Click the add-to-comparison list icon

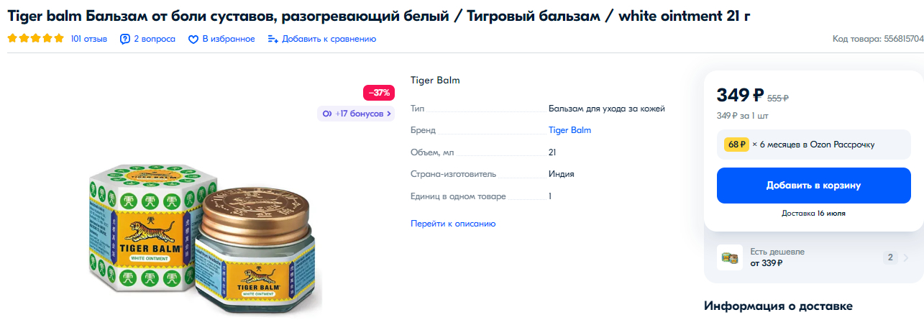273,39
